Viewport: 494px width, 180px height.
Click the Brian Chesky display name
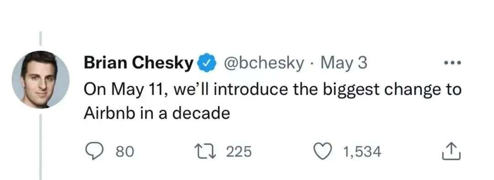point(138,64)
